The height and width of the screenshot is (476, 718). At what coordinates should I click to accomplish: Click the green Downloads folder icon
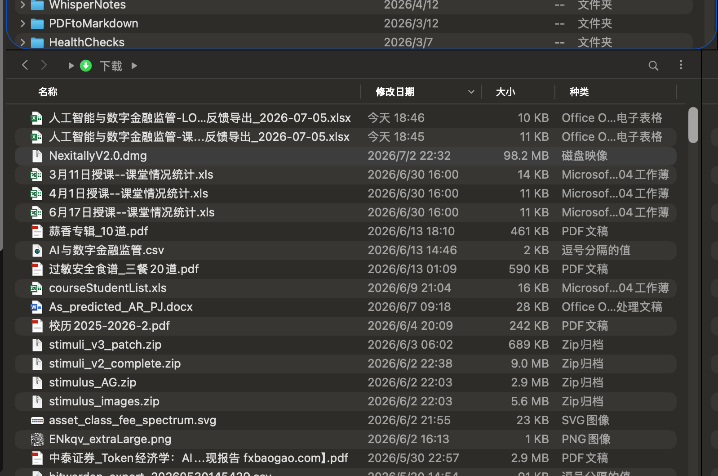point(86,66)
